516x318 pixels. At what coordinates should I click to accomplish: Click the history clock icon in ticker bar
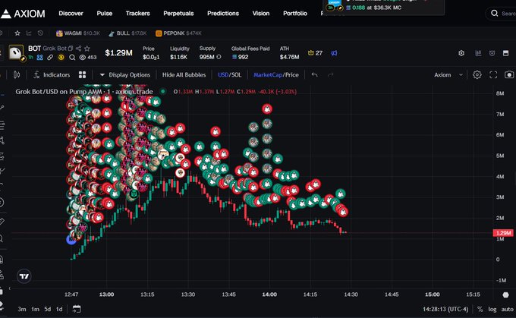(40, 33)
